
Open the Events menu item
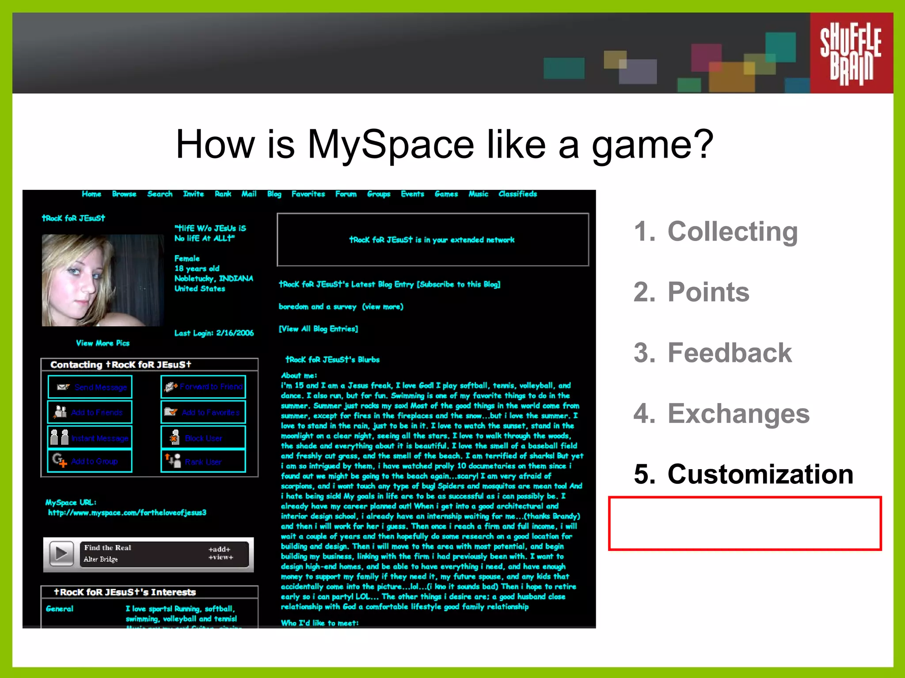click(413, 194)
